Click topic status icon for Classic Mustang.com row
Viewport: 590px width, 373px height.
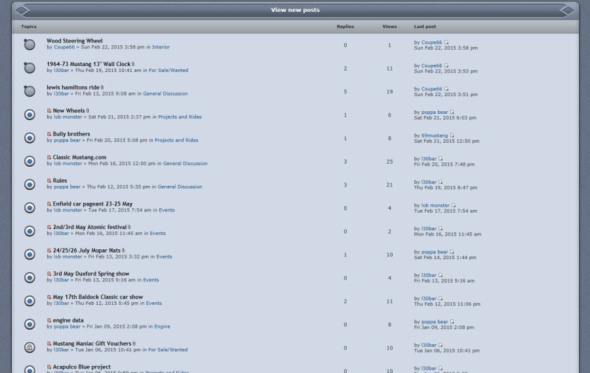coord(29,161)
